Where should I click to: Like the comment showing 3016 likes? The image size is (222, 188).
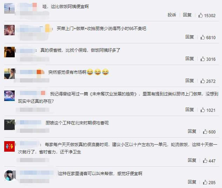[202, 59]
